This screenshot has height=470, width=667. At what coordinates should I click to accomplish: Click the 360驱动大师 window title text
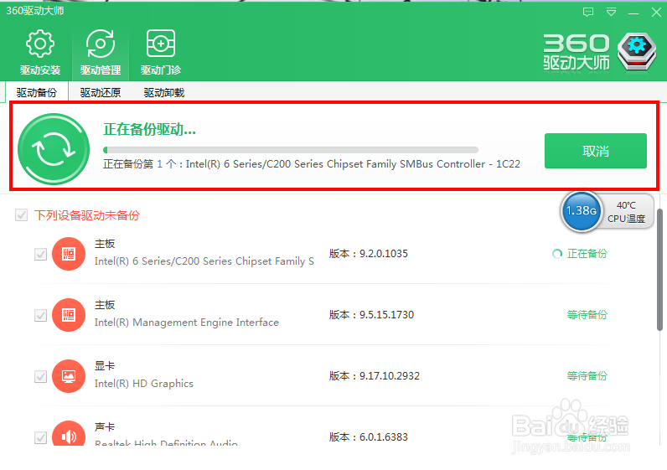coord(35,11)
